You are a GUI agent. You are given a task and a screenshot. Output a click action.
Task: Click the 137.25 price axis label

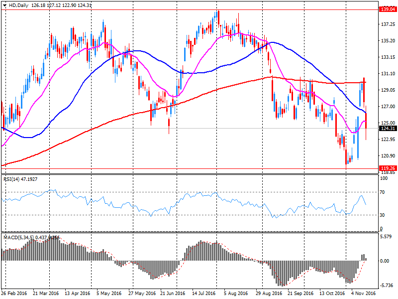(387, 24)
